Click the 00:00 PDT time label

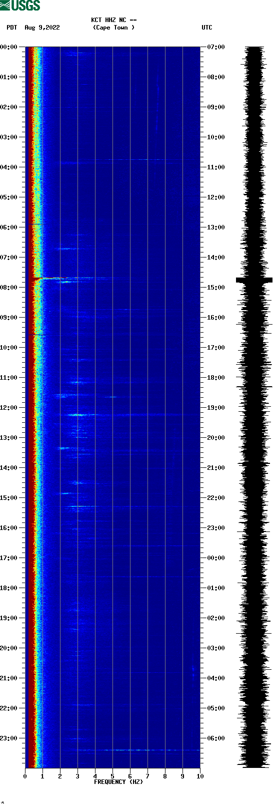tap(9, 47)
